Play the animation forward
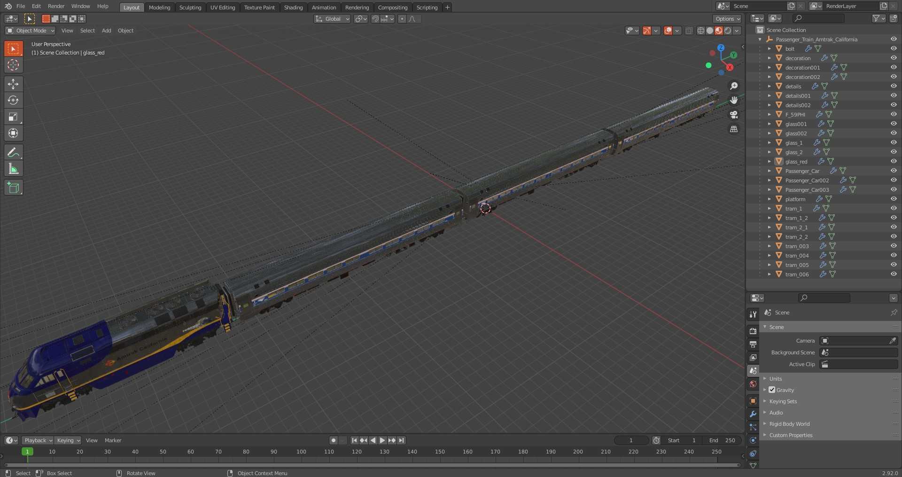Image resolution: width=902 pixels, height=477 pixels. pos(382,440)
